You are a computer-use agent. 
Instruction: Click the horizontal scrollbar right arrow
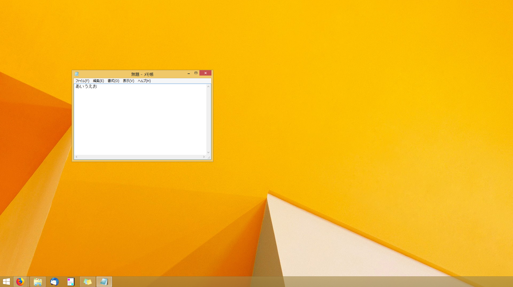point(204,157)
